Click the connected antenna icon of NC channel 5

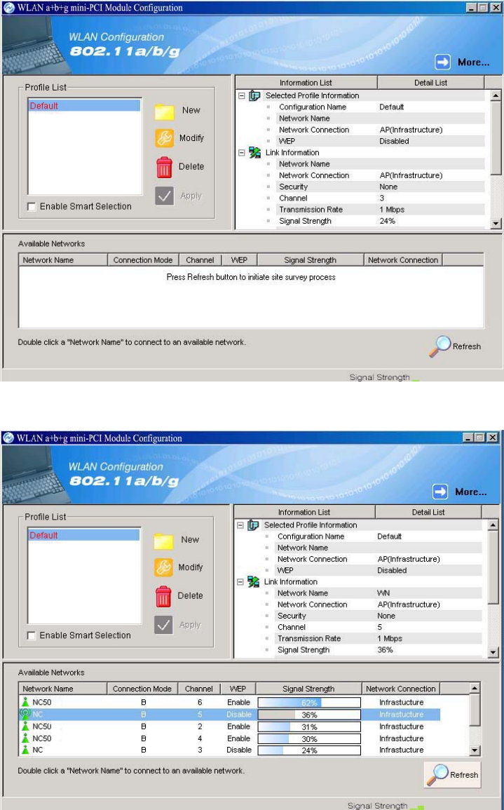coord(25,715)
